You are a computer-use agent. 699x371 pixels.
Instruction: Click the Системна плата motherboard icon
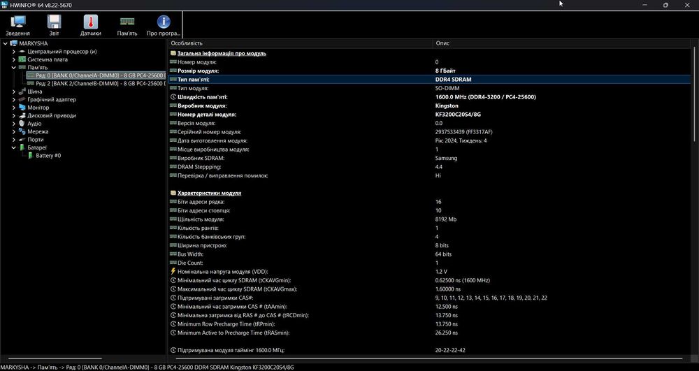coord(22,59)
